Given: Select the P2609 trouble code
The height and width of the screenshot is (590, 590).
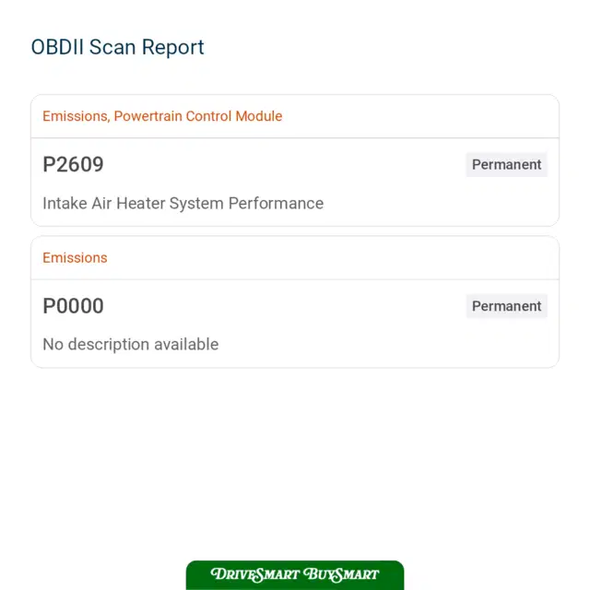Looking at the screenshot, I should coord(73,164).
